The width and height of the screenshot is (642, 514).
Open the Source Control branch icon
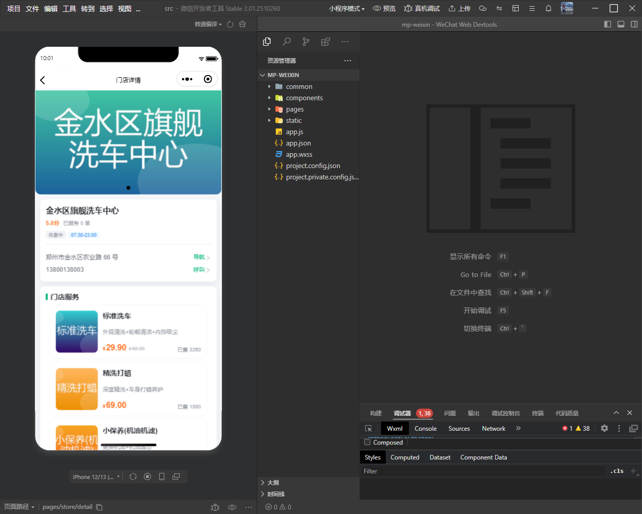pyautogui.click(x=306, y=42)
